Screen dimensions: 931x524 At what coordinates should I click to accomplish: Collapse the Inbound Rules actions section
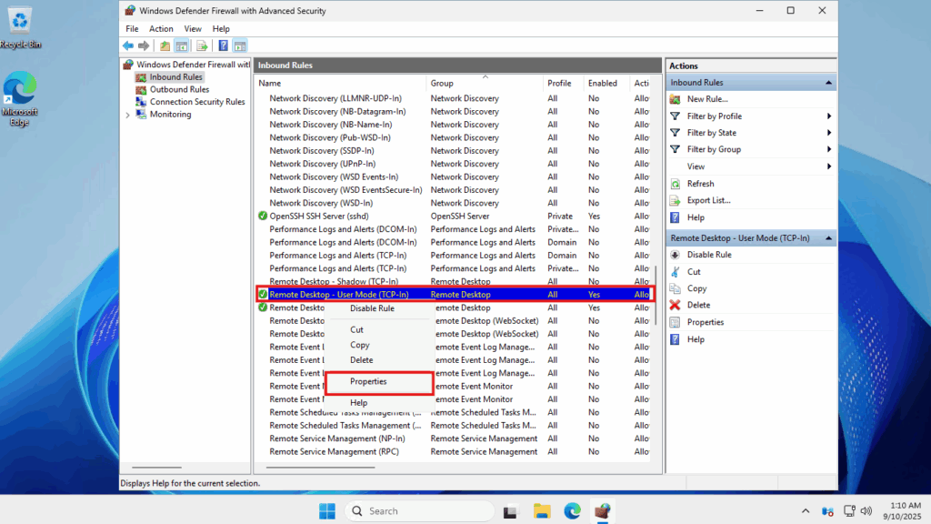829,83
